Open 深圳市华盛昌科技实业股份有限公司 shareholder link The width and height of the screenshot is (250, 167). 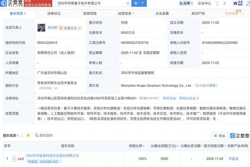[52, 156]
